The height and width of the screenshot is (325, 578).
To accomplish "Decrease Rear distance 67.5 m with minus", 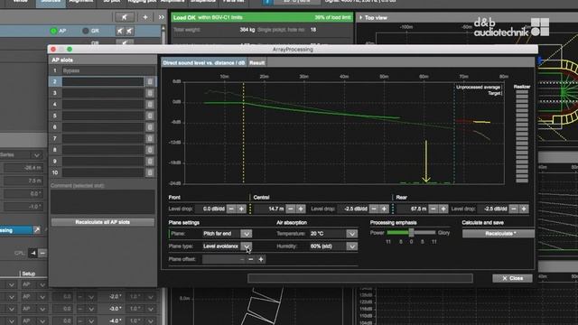I will click(x=433, y=209).
